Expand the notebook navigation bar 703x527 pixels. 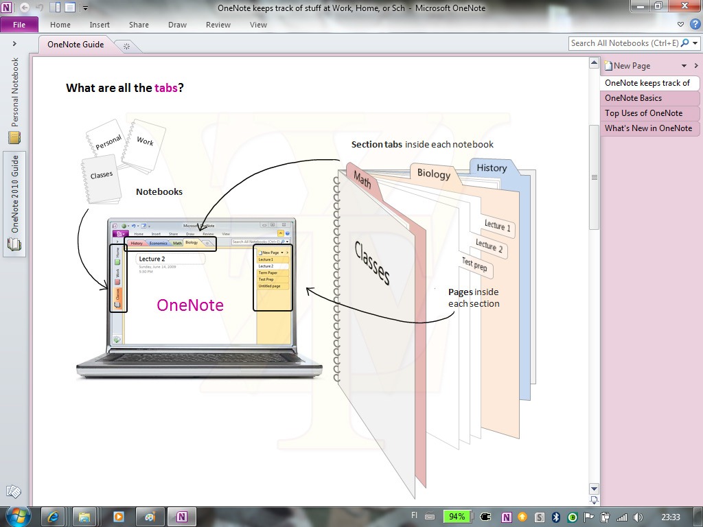(14, 43)
